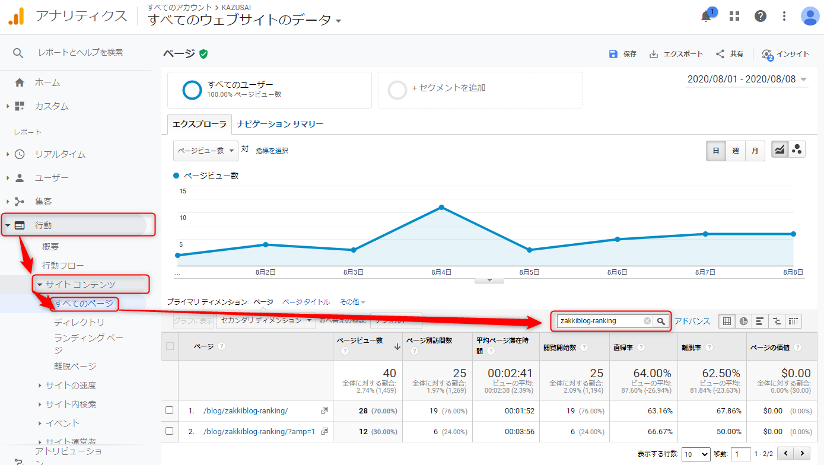Open the 表示する行数 rows selector
Viewport: 824px width, 465px height.
pos(696,454)
